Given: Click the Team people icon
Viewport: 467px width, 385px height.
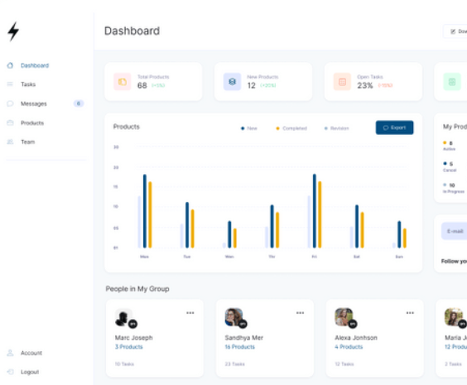Looking at the screenshot, I should [x=10, y=142].
